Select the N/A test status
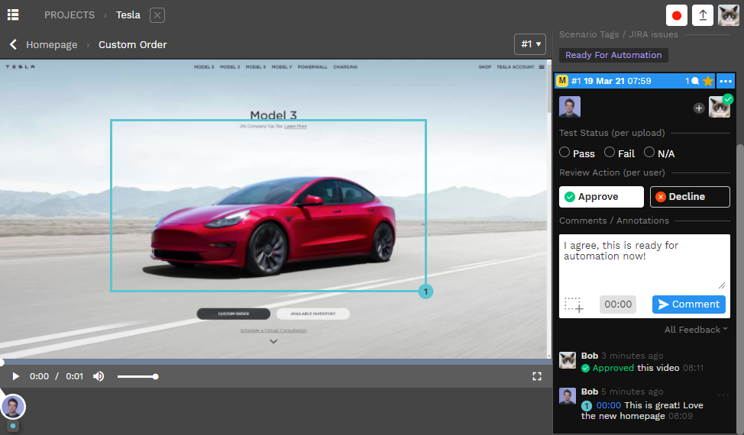Screen dimensions: 744x435 (x=649, y=153)
